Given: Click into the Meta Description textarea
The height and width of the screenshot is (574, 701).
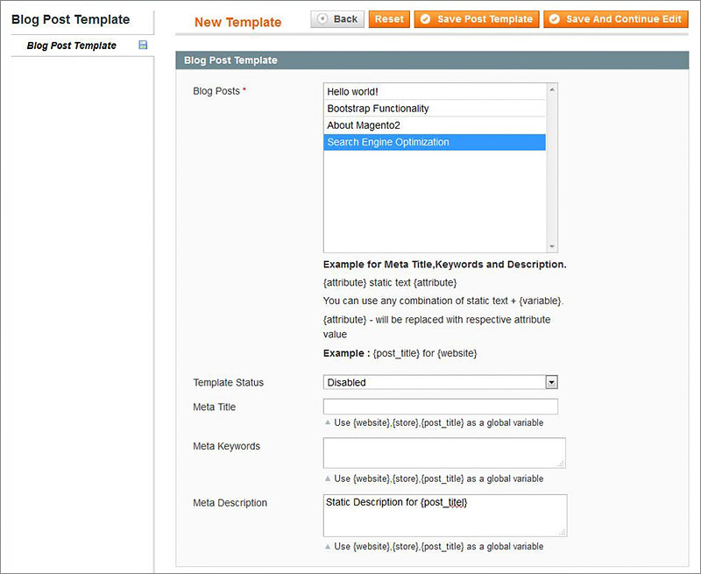Looking at the screenshot, I should 445,515.
